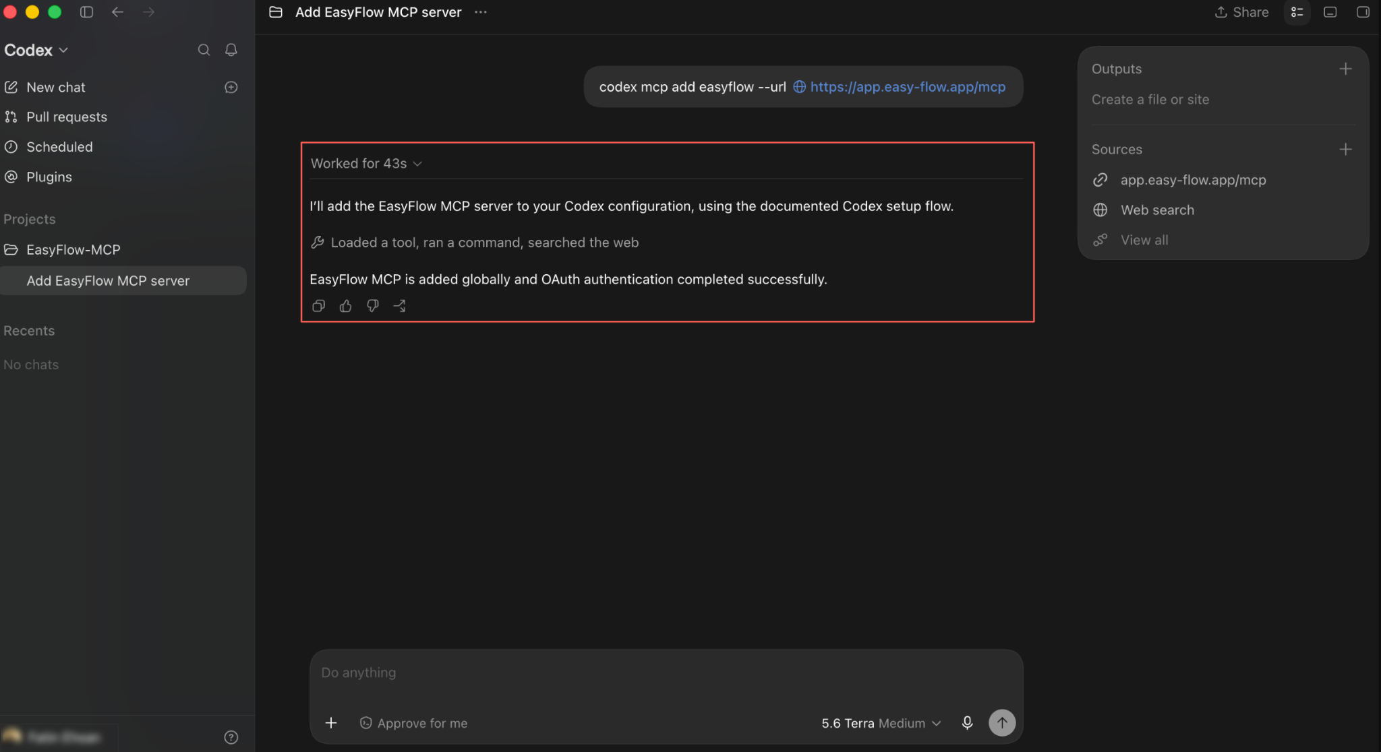Add a new source with plus
The width and height of the screenshot is (1381, 752).
[1345, 149]
